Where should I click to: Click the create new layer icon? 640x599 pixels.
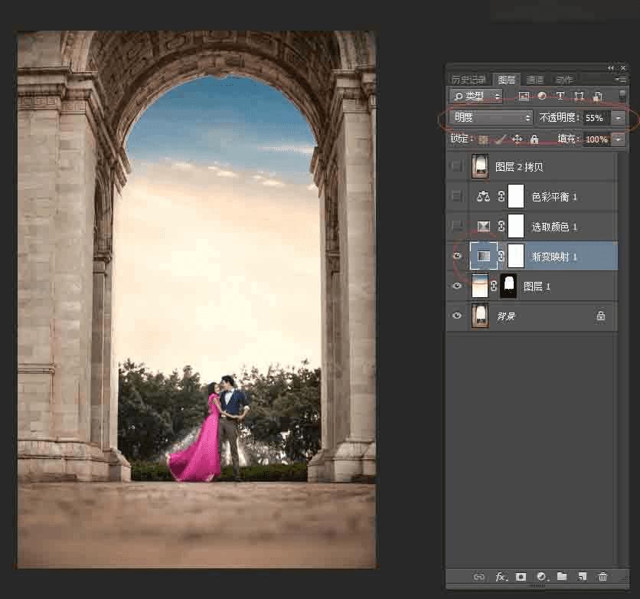coord(582,577)
